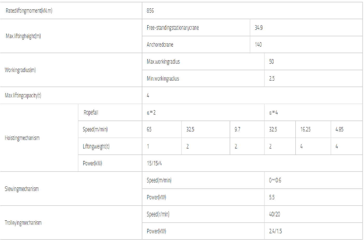Click the 65 speed value cell
The image size is (364, 240).
pos(149,129)
